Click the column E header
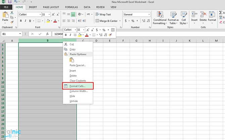Screen dimensions: 225x140 coord(109,41)
